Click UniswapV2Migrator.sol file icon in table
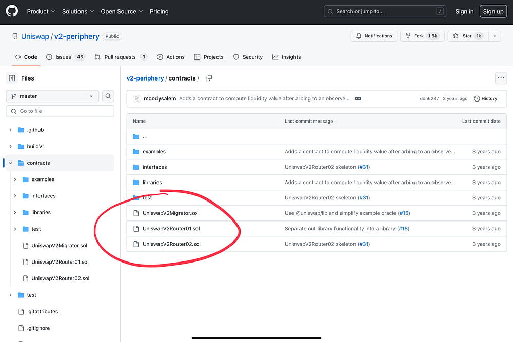This screenshot has width=513, height=342. point(136,213)
